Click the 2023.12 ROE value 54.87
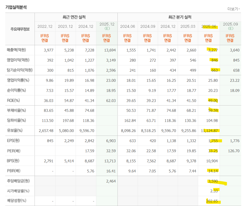Image resolution: width=243 pixels, height=206 pixels. pyautogui.click(x=69, y=100)
